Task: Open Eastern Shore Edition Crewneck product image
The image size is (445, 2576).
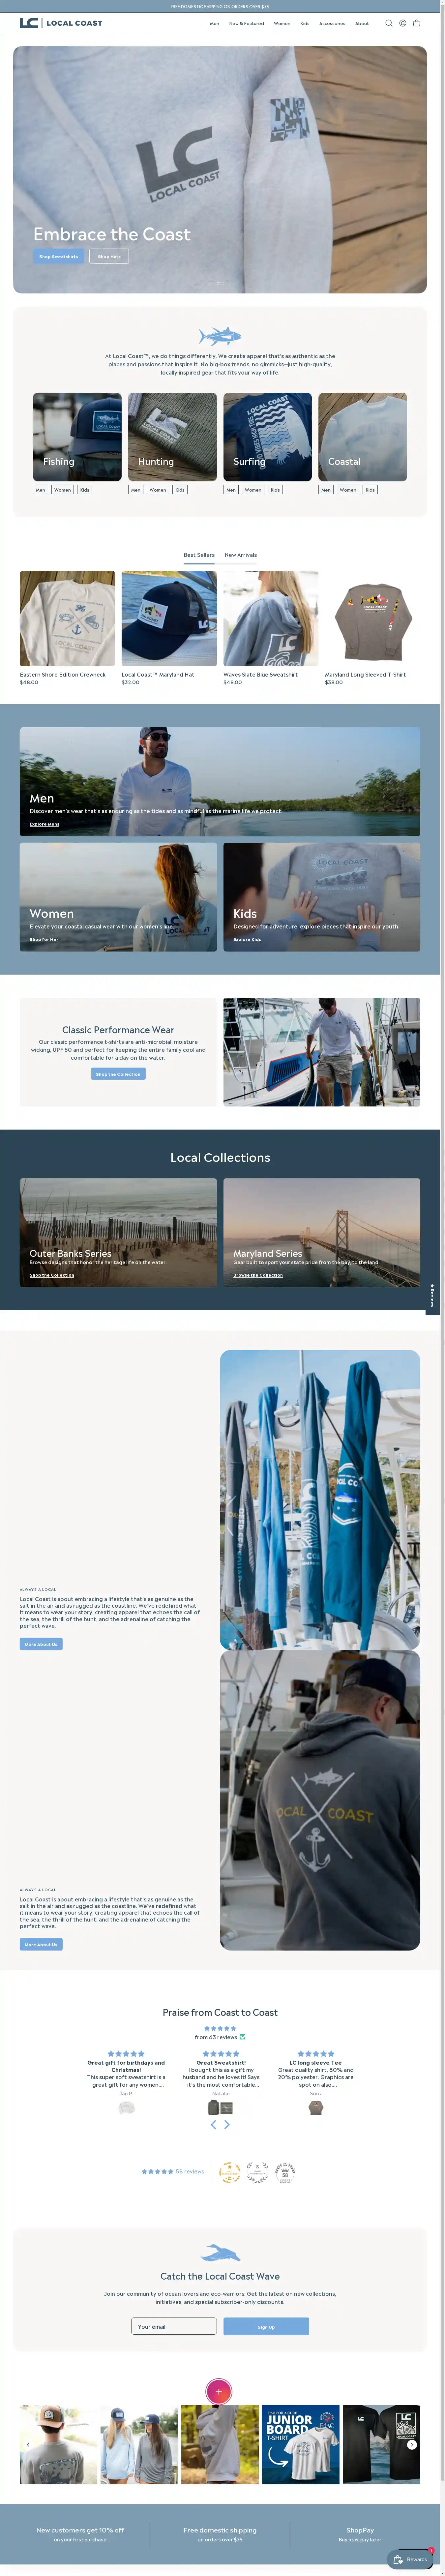Action: [67, 619]
